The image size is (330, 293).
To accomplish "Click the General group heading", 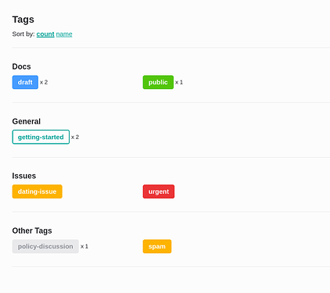I will click(27, 121).
